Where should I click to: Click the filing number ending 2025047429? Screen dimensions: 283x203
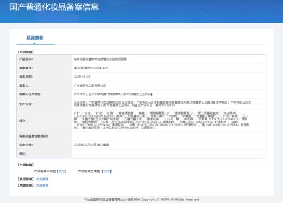pos(91,68)
